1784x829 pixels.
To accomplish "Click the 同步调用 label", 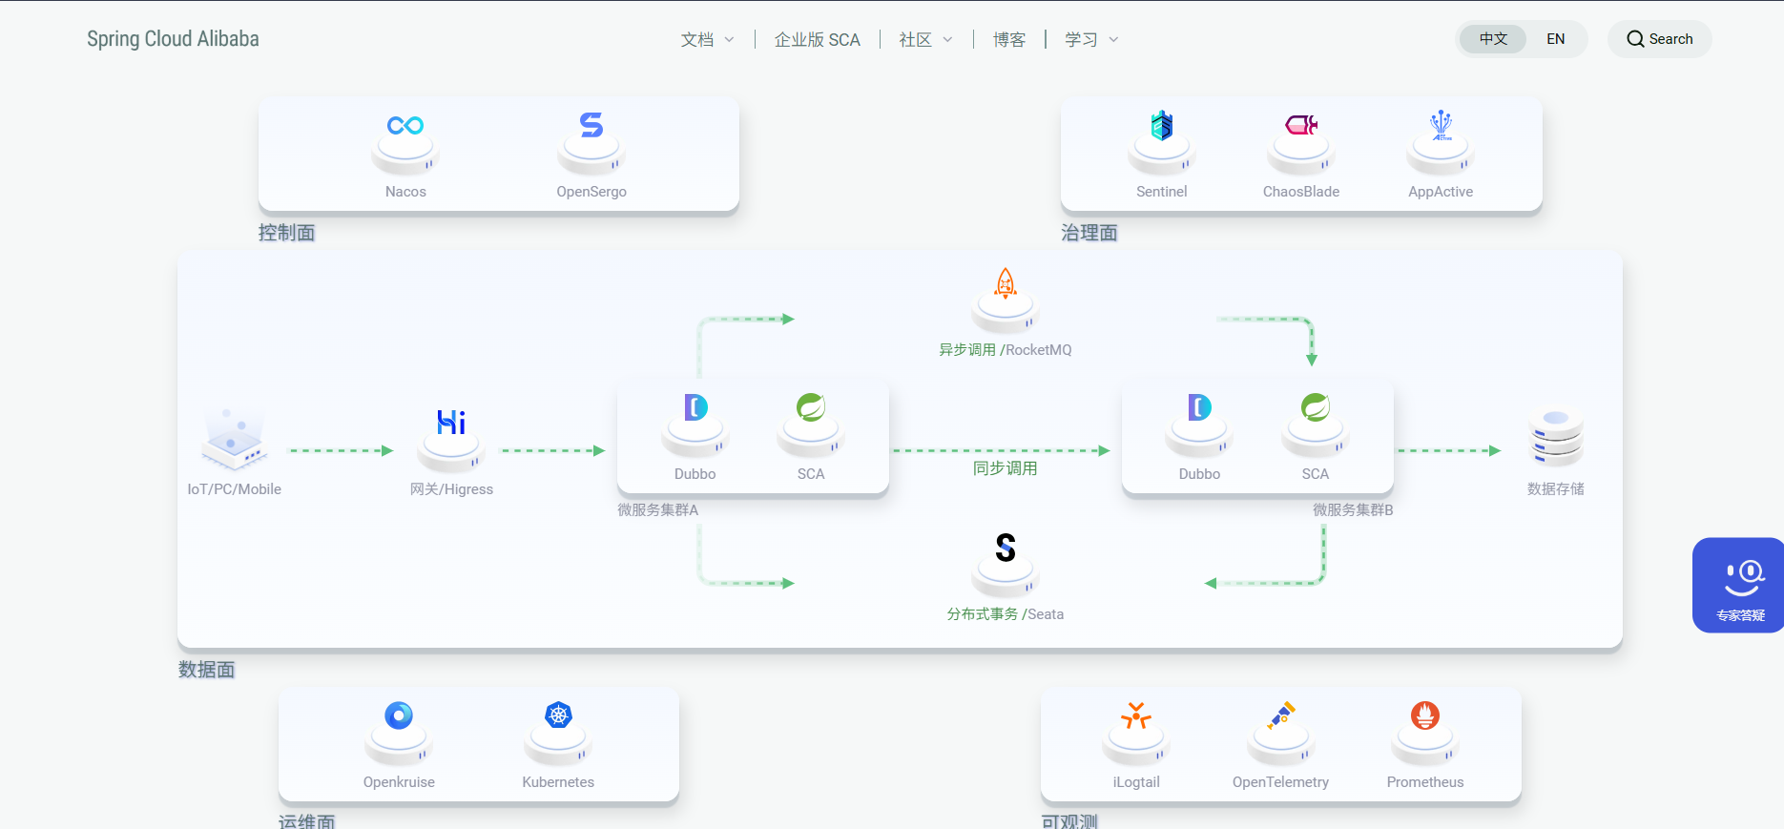I will (x=1006, y=468).
